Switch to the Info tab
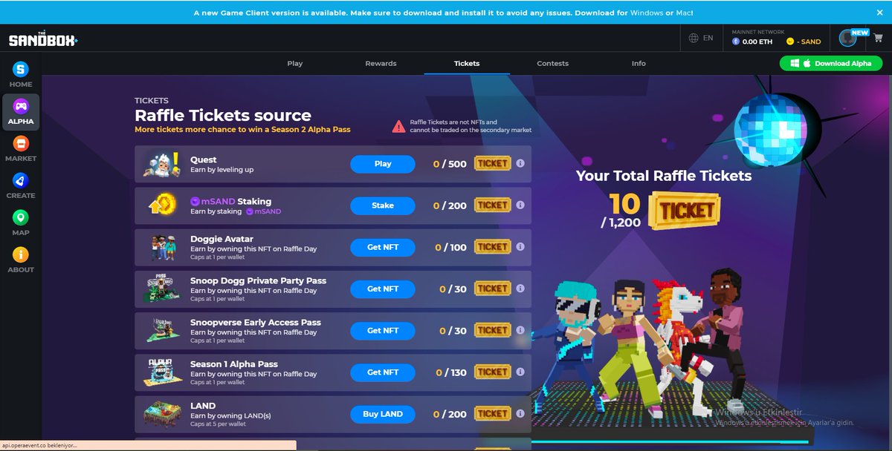The width and height of the screenshot is (892, 451). pyautogui.click(x=639, y=63)
